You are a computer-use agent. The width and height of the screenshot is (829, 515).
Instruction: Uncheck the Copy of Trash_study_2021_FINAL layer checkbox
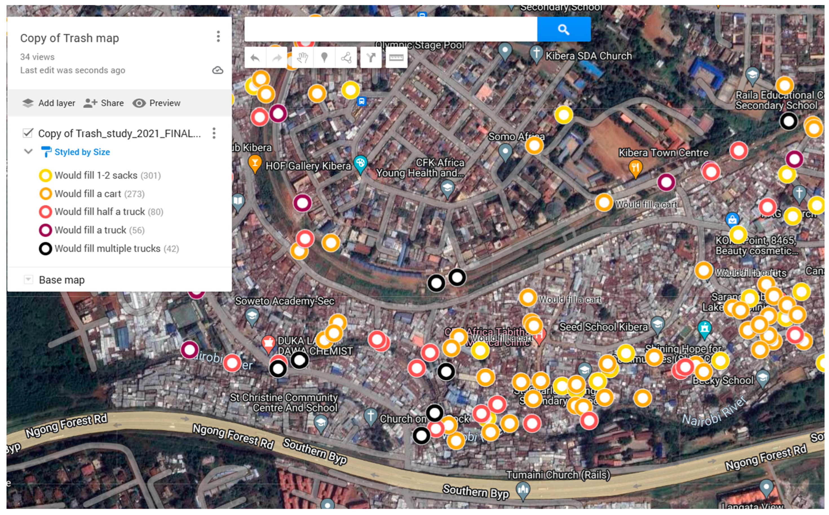tap(28, 133)
